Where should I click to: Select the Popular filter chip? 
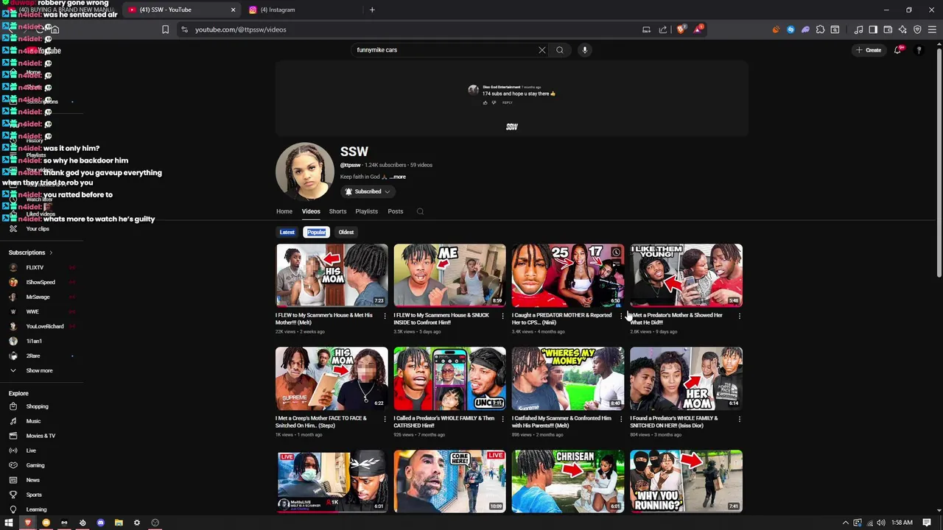pos(316,232)
